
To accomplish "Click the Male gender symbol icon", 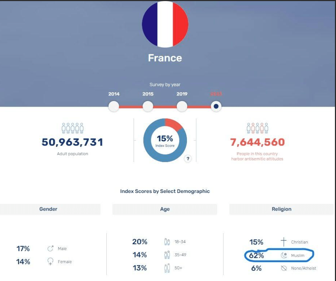I will (x=50, y=249).
